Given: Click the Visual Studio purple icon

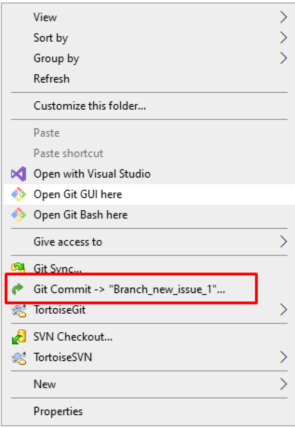Looking at the screenshot, I should [x=19, y=174].
